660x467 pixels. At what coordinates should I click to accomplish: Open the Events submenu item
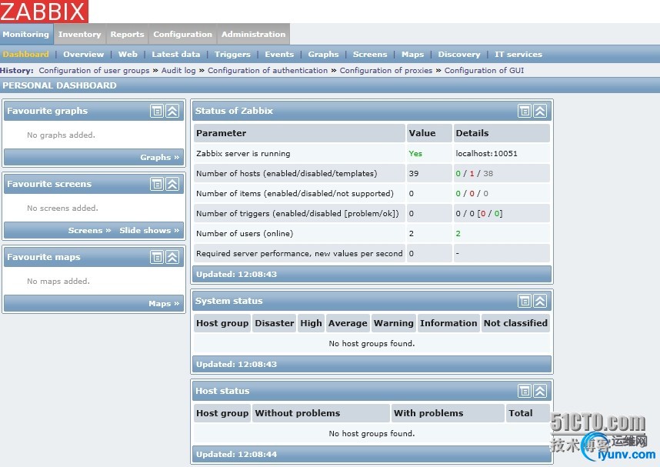(x=279, y=55)
